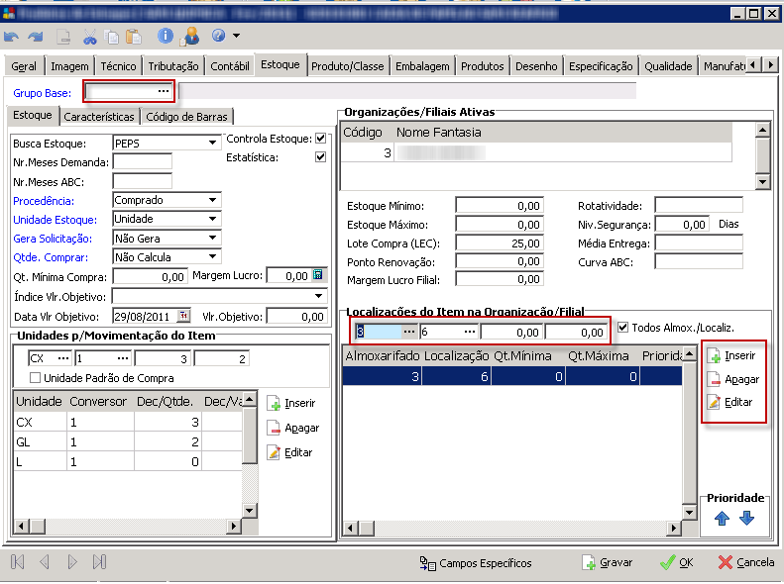Expand the Procedência dropdown list
784x584 pixels.
(x=213, y=200)
